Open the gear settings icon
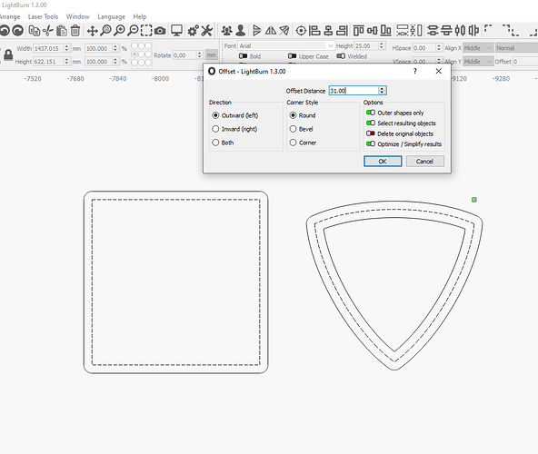The image size is (538, 454). click(193, 31)
